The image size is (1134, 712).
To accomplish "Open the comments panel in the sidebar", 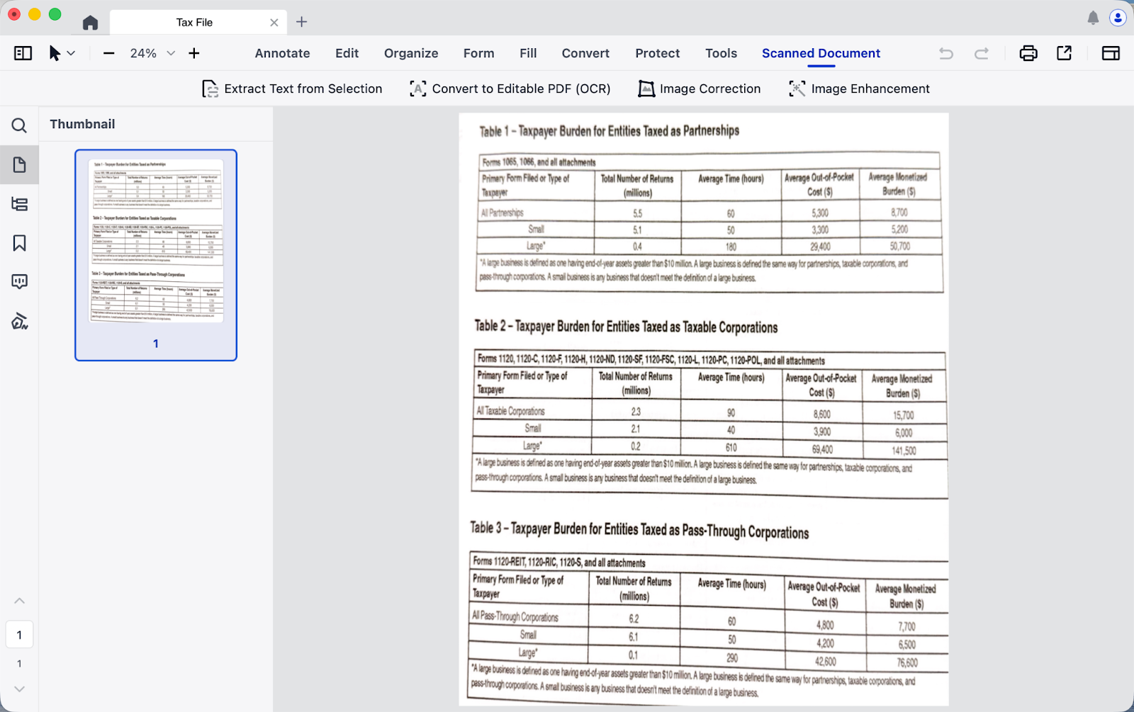I will 19,282.
